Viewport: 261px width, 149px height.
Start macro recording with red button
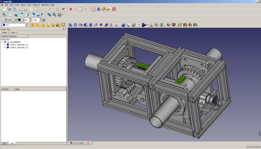click(x=70, y=9)
